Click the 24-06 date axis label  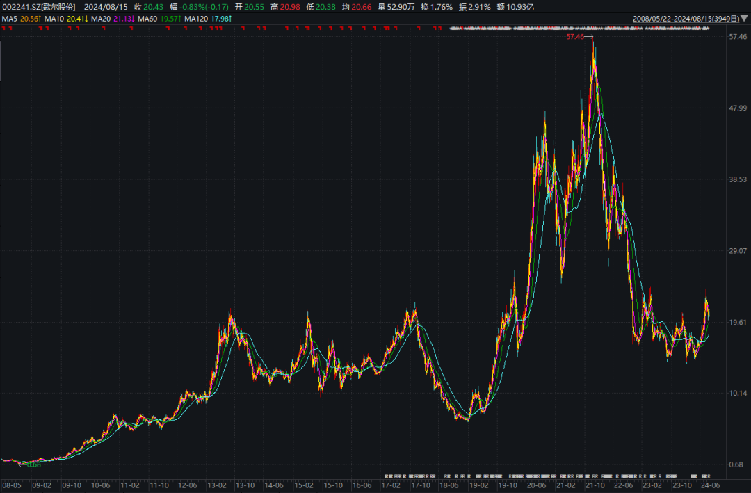coord(710,485)
